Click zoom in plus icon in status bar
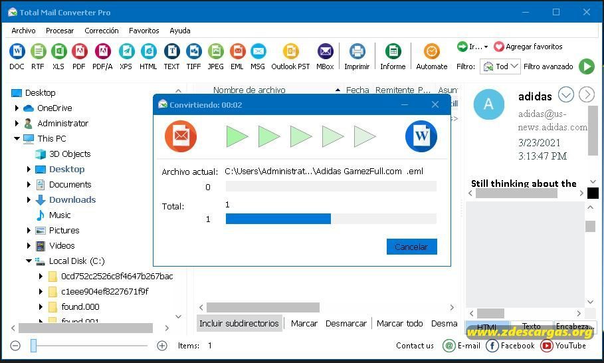 (162, 346)
